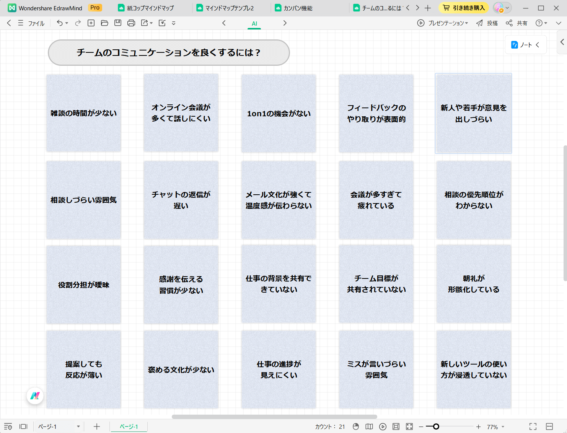Toggle the page panel icon in status bar
This screenshot has width=567, height=433.
[23, 426]
